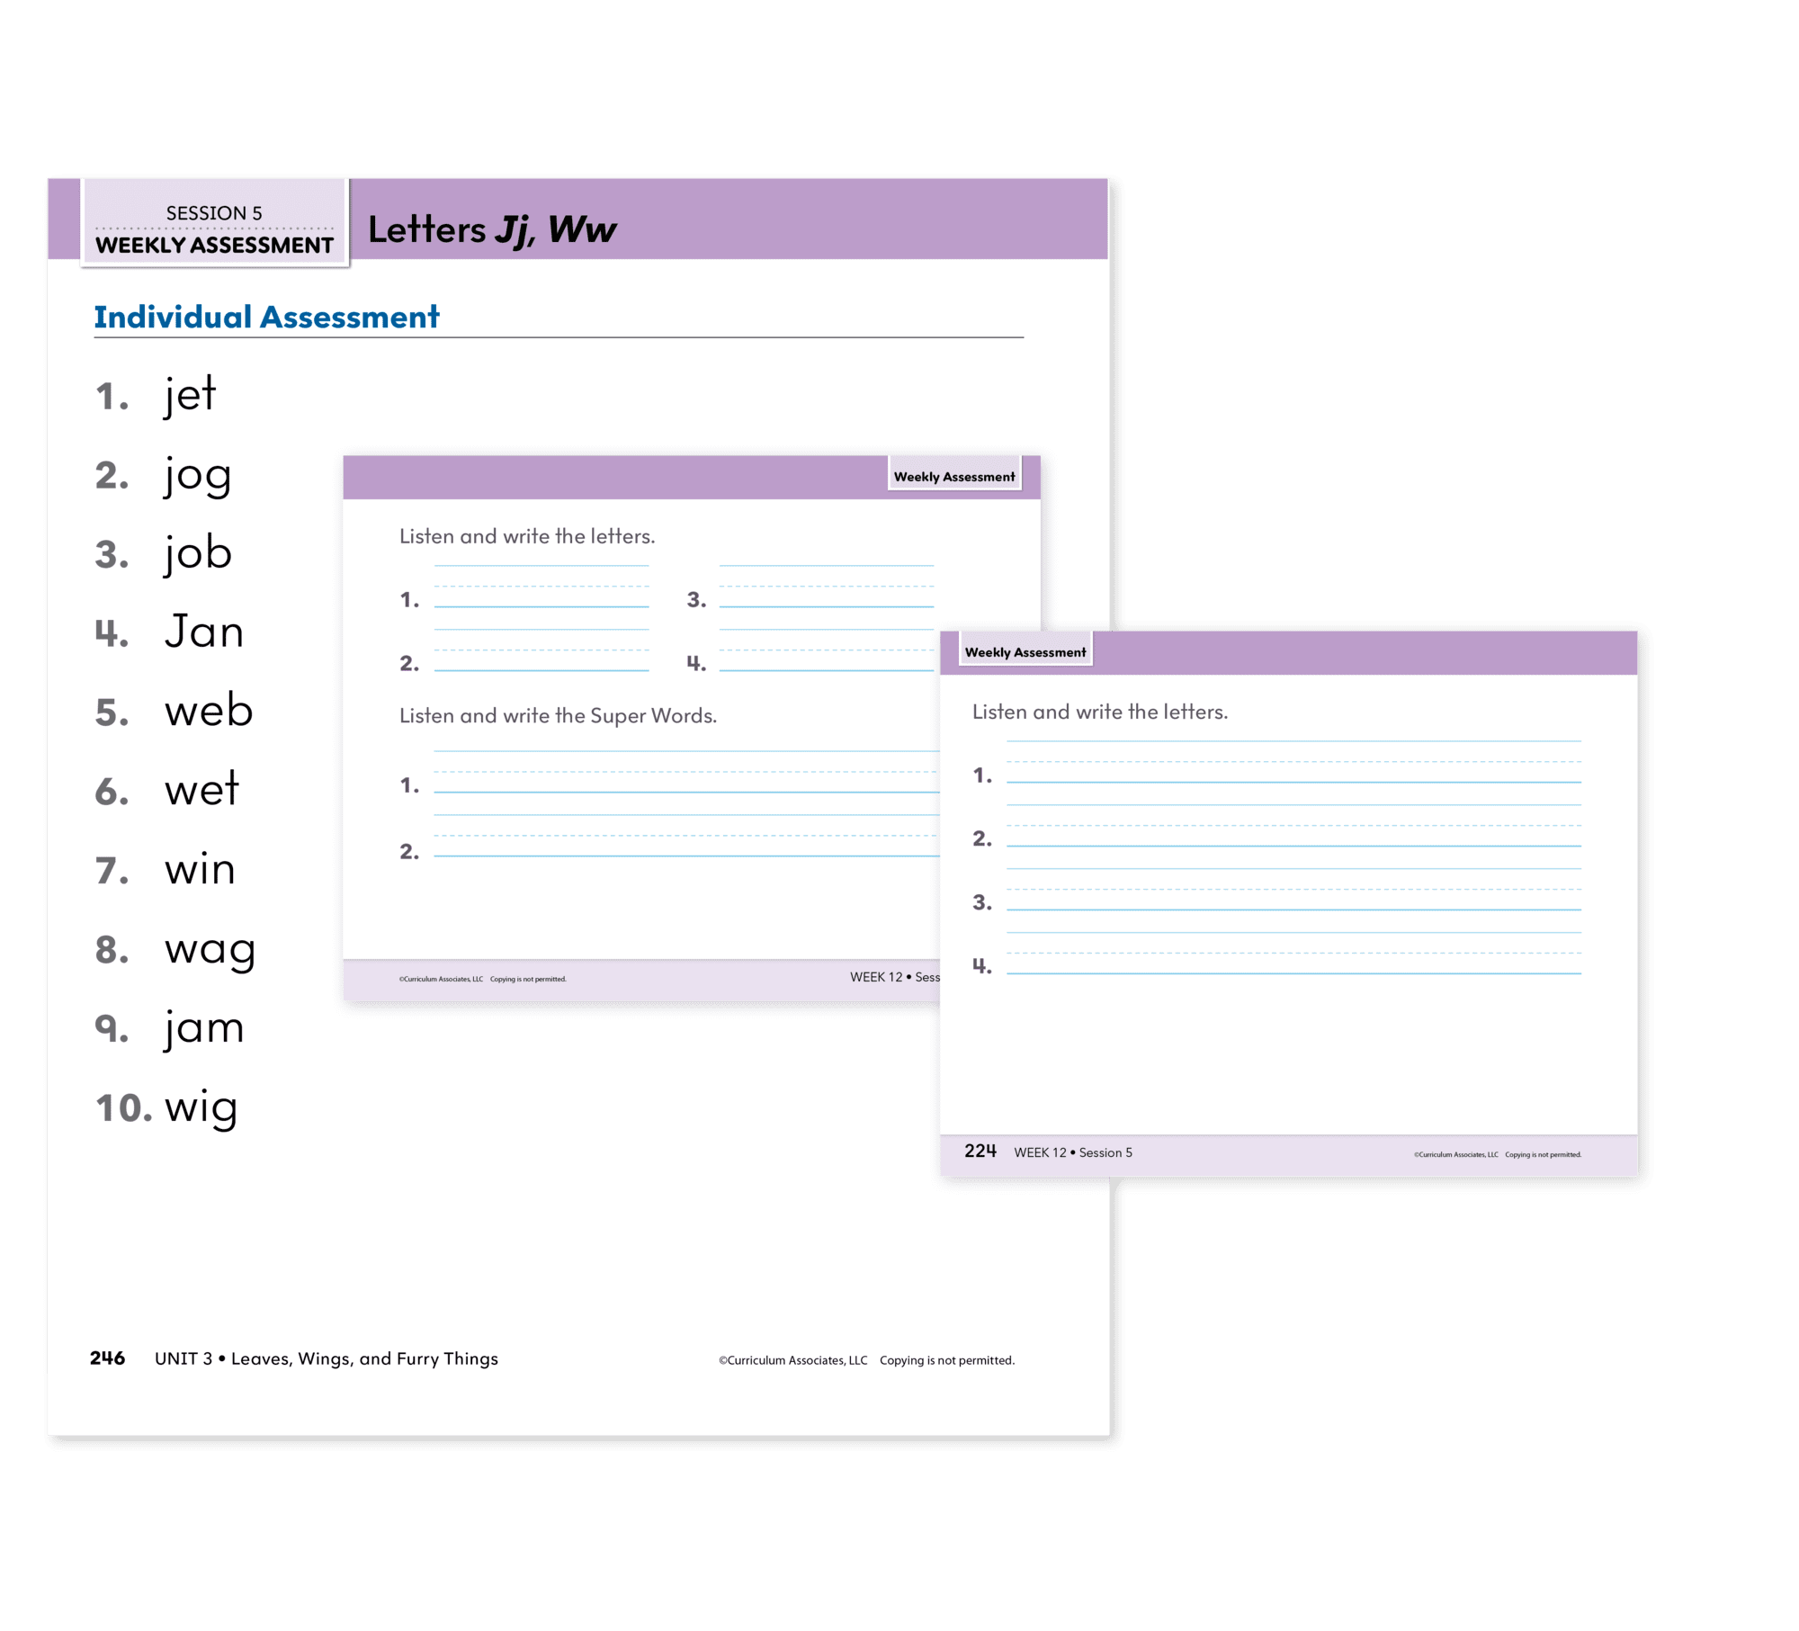The width and height of the screenshot is (1799, 1631).
Task: Click the right page's 'Weekly Assessment' tab label
Action: point(1025,652)
